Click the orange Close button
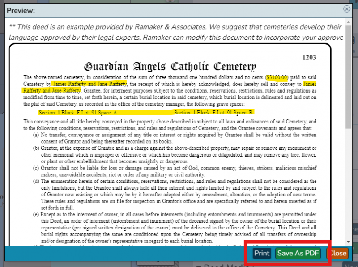358x267 pixels. coord(338,253)
